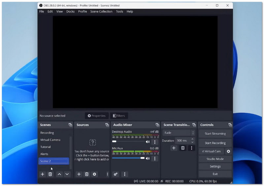Click the OBS logo in title bar

(x=41, y=5)
